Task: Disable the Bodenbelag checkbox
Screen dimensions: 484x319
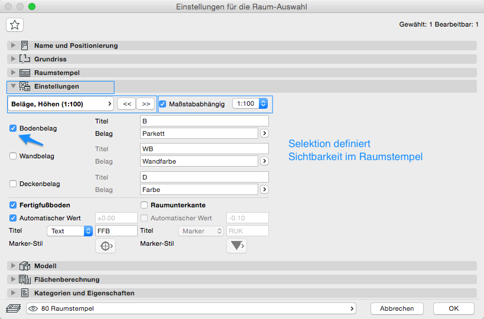Action: pos(13,128)
